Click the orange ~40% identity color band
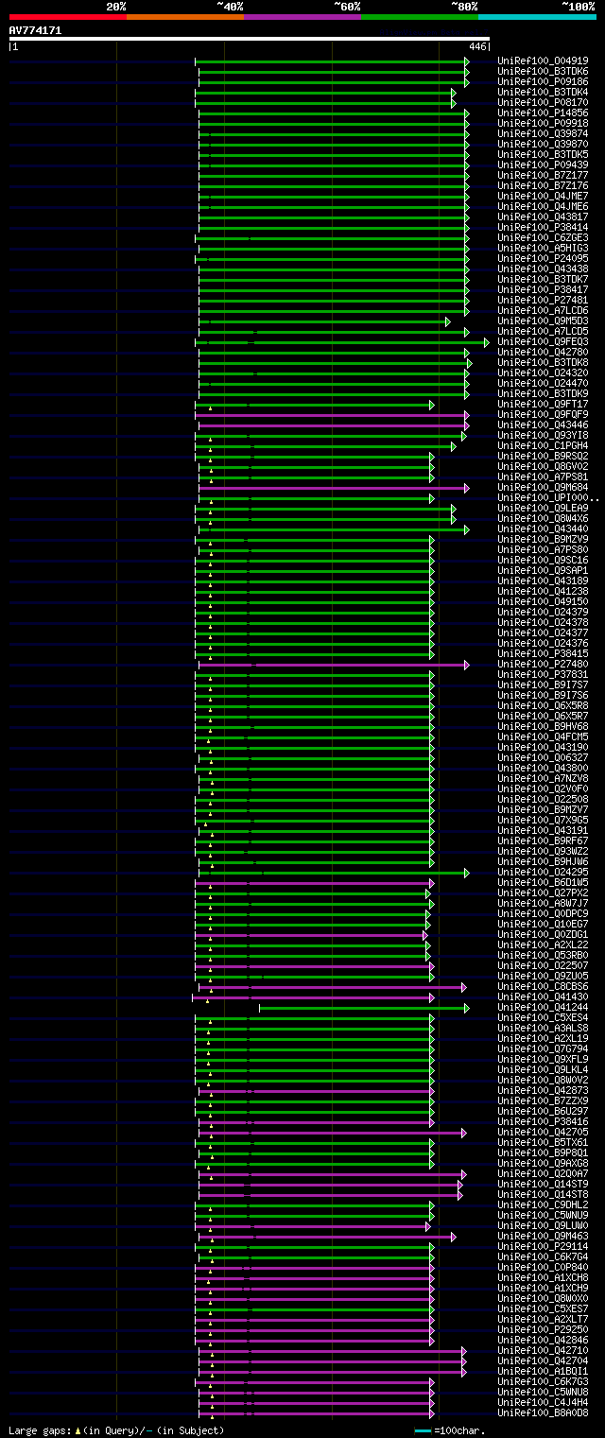 [185, 17]
